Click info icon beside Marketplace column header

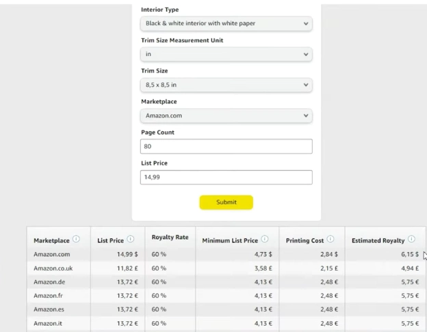point(76,240)
